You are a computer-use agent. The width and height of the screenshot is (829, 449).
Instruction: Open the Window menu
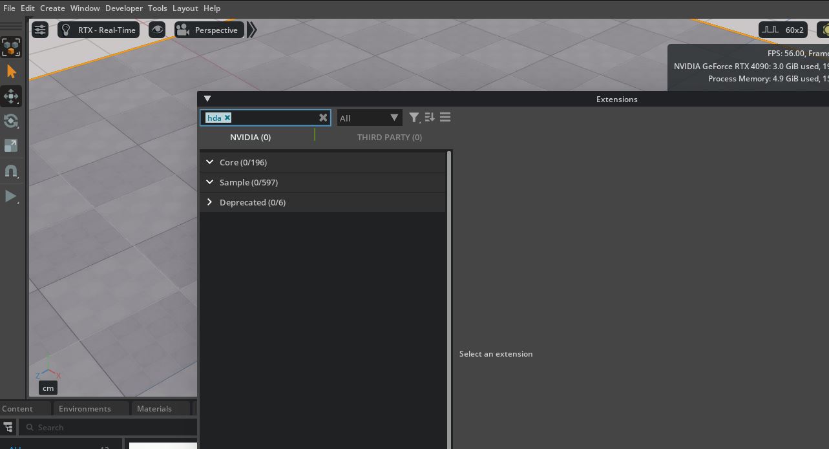point(85,8)
